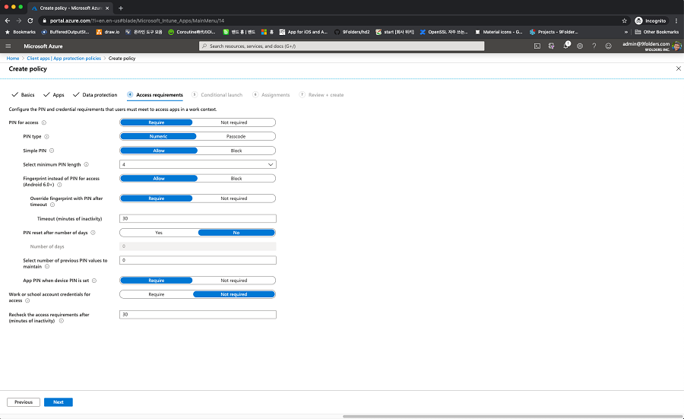The height and width of the screenshot is (419, 684).
Task: Reload the page with browser refresh icon
Action: [x=30, y=21]
